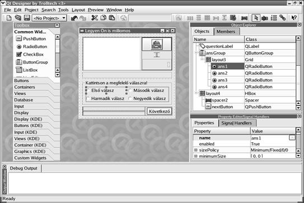Select ans3 in the Object Explorer

(222, 80)
